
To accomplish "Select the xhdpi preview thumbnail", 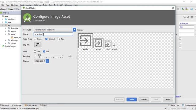I will point(98,43).
